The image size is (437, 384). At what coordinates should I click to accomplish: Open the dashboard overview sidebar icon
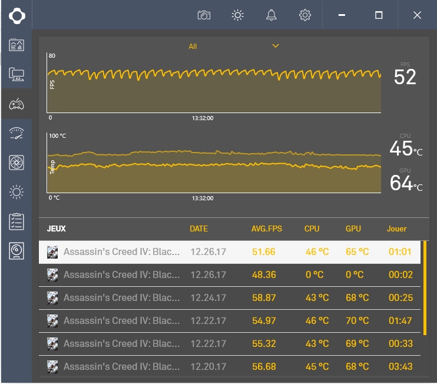[x=16, y=45]
